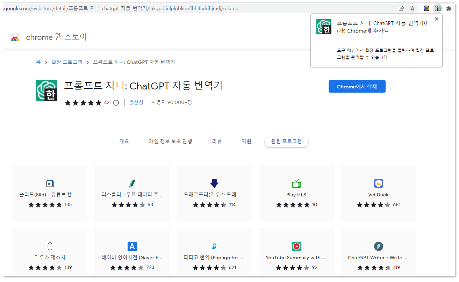Screen dimensions: 459x282
Task: Close the extension added notification popup
Action: pos(436,19)
